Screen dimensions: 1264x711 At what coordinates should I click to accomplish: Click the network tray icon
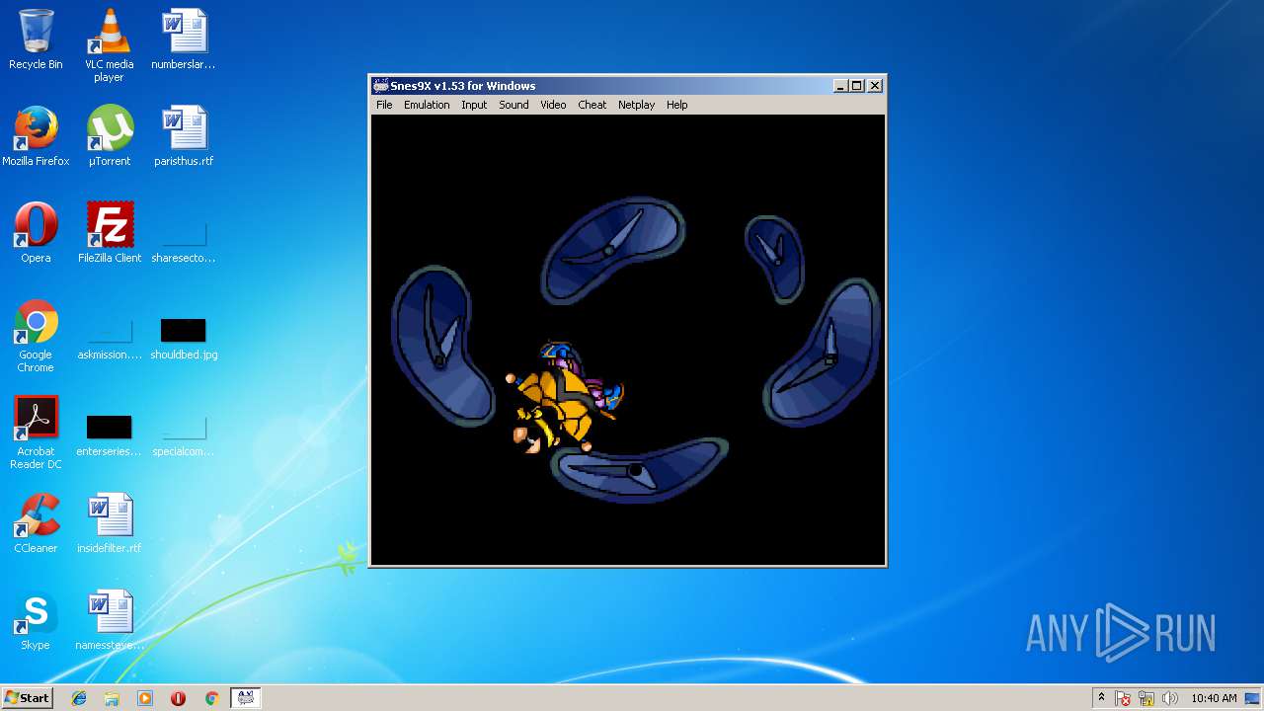pos(1146,698)
